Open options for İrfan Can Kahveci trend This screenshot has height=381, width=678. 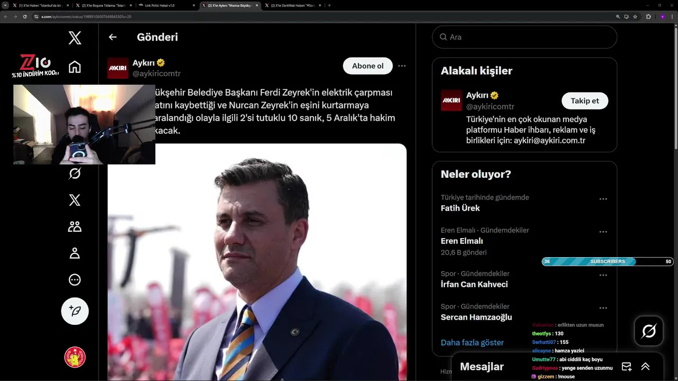tap(603, 275)
